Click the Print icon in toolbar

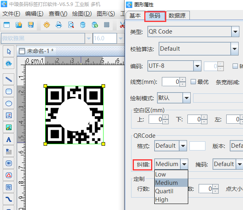[58, 25]
